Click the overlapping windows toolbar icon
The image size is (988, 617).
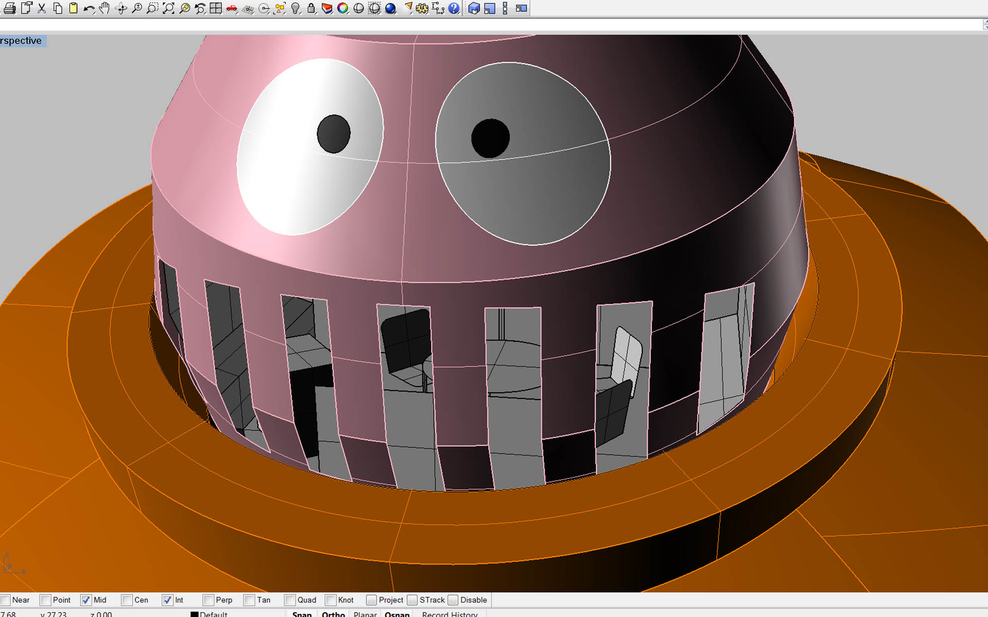[x=521, y=8]
